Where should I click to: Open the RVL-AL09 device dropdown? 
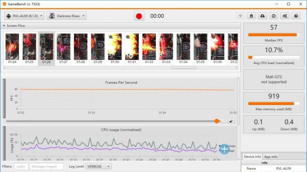point(24,16)
